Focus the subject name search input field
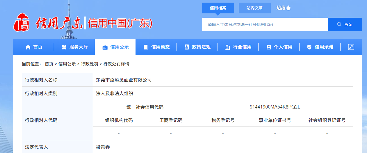Screen dimensions: 367x153 (x=265, y=24)
